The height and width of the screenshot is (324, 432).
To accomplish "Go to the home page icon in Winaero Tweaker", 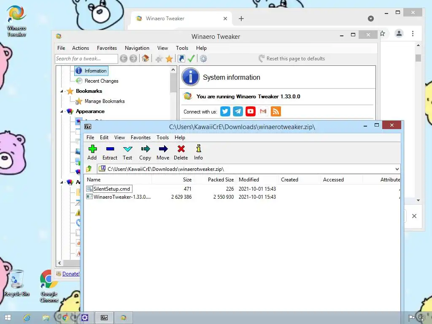I will click(146, 58).
